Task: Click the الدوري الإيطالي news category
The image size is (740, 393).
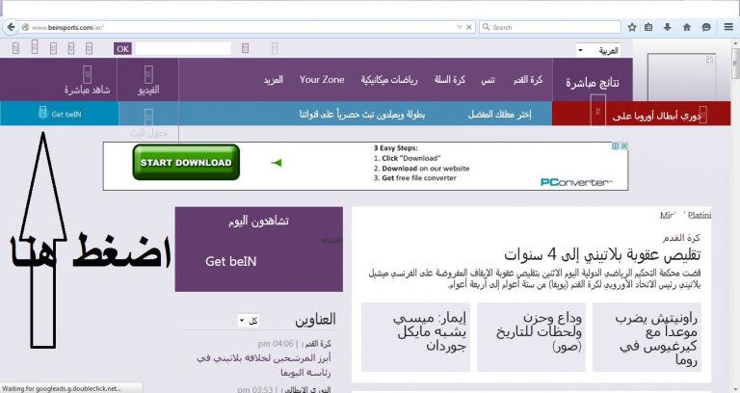Action: 307,390
